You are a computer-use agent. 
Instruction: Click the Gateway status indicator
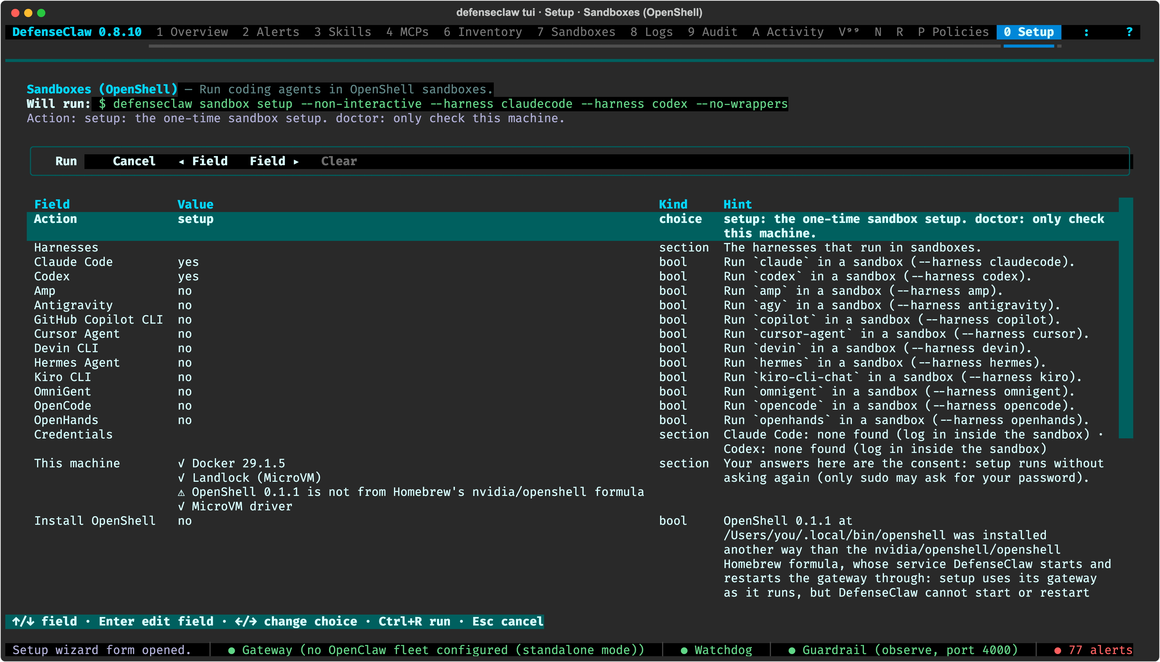436,650
